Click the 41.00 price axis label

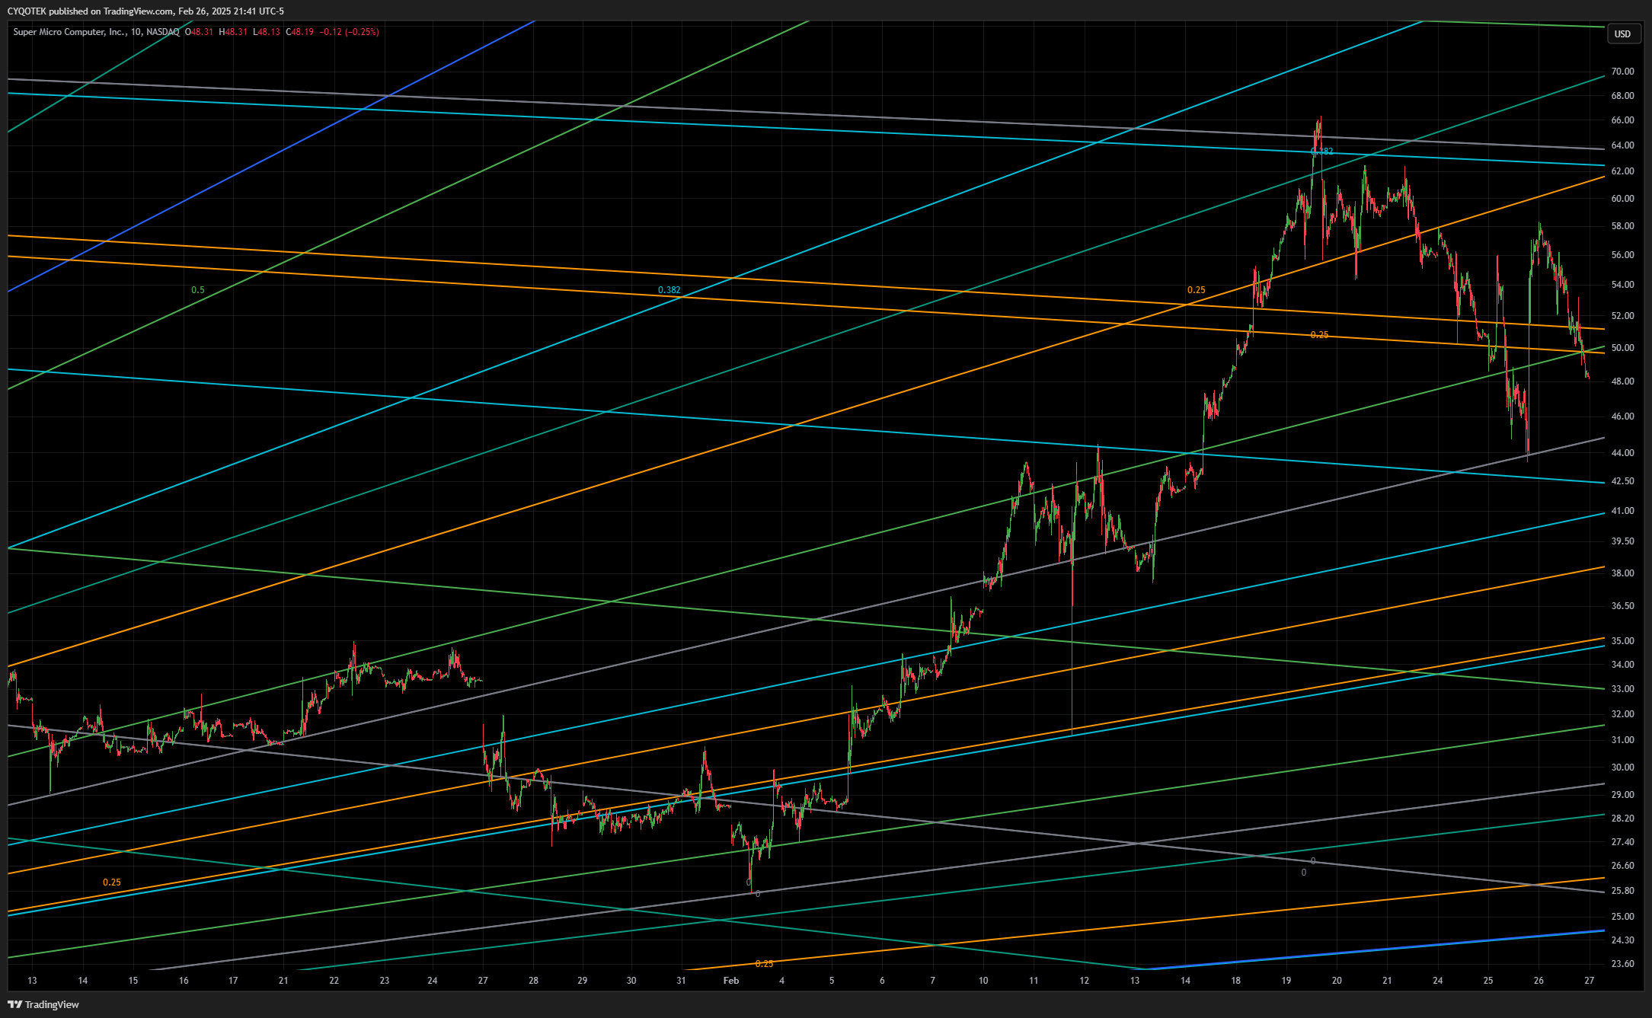(x=1622, y=511)
